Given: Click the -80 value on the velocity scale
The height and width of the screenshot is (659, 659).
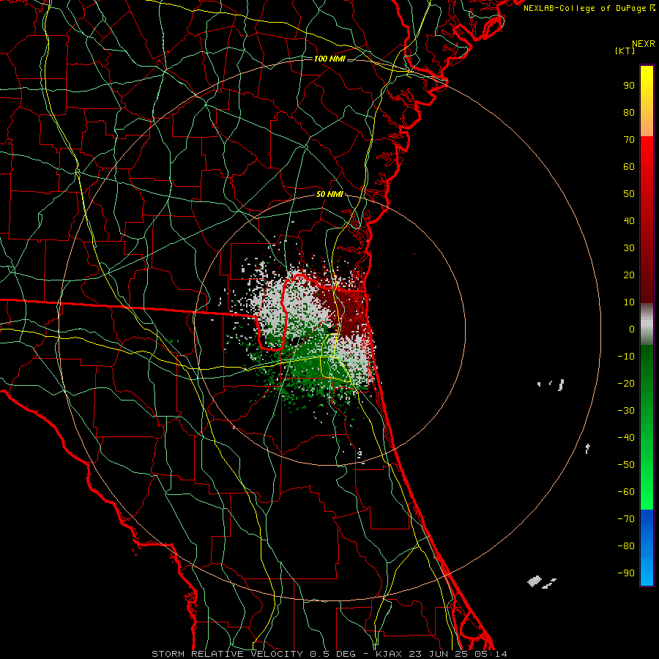Looking at the screenshot, I should coord(626,546).
